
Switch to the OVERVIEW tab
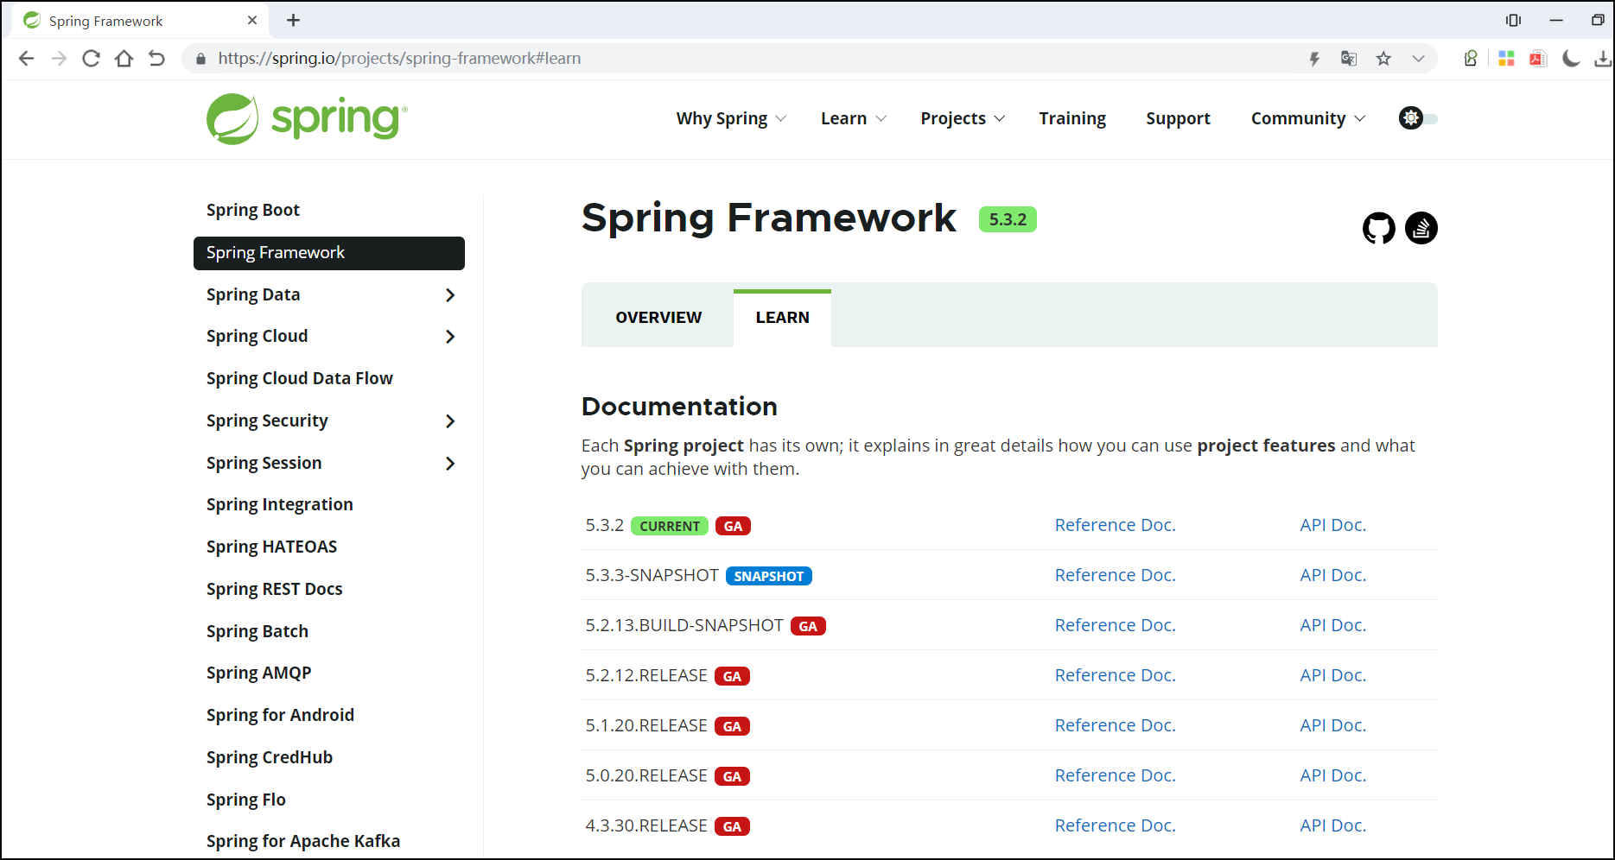658,318
